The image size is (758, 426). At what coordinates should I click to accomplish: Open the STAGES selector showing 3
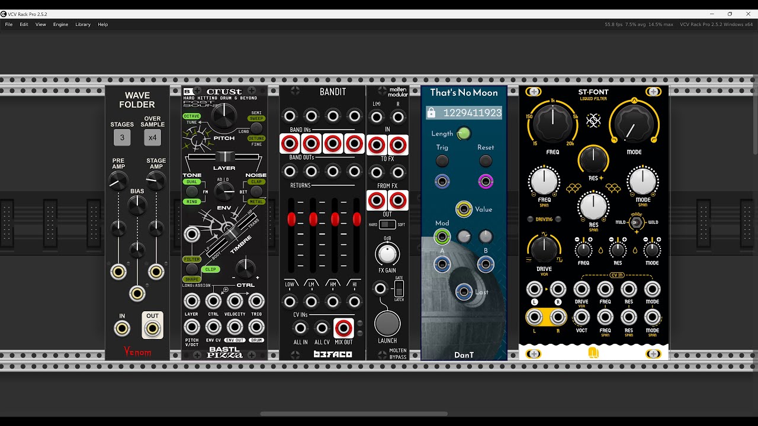click(x=122, y=137)
